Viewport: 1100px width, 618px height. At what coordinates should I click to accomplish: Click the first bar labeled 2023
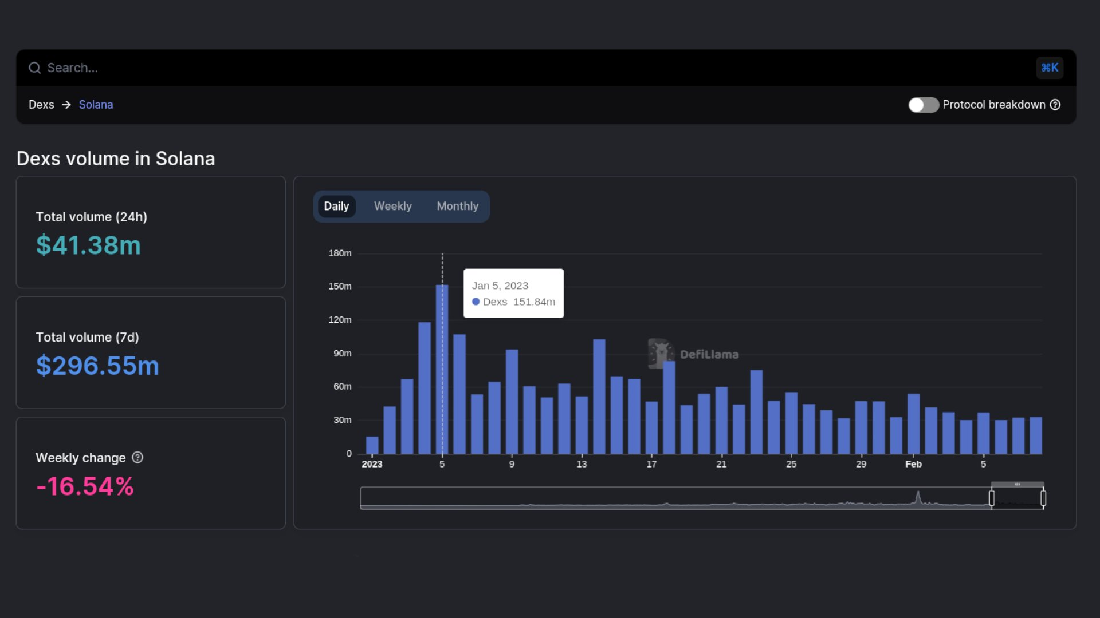pos(372,446)
